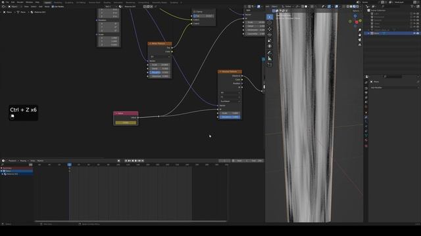
Task: Open the Noise Texture node 3D dimensions dropdown
Action: click(160, 57)
